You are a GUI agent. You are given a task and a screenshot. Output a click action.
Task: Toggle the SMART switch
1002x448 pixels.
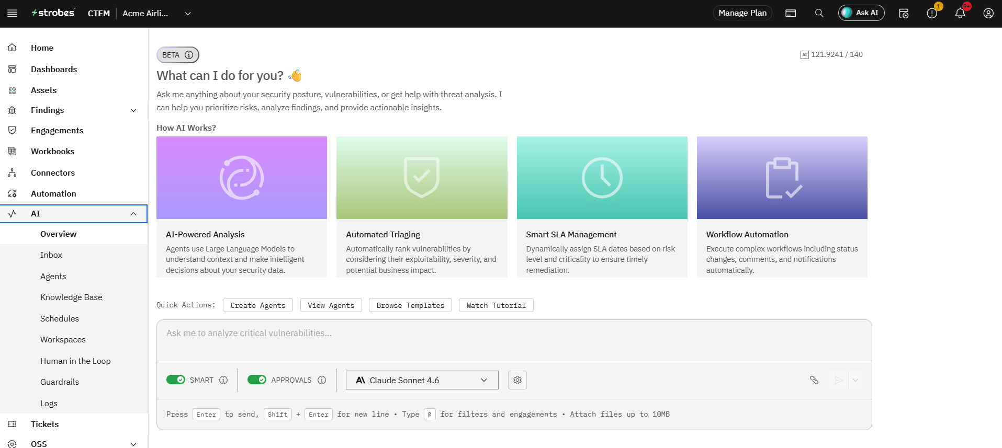pyautogui.click(x=176, y=380)
